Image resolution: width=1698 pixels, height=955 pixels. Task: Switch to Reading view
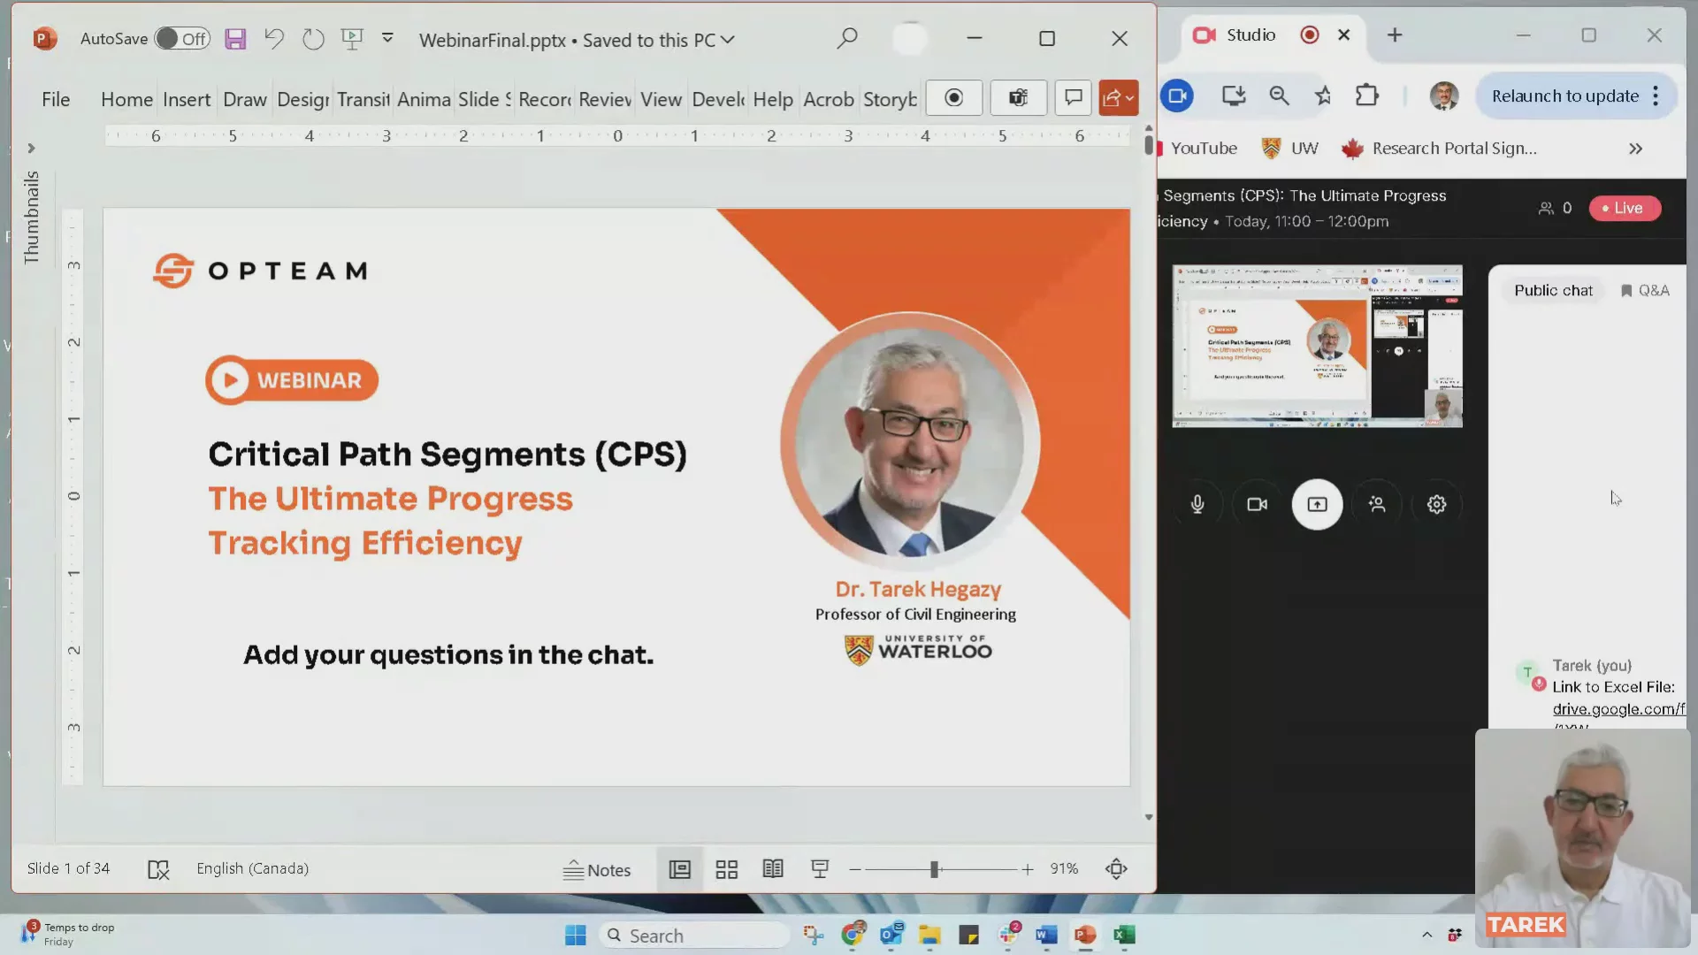(773, 869)
